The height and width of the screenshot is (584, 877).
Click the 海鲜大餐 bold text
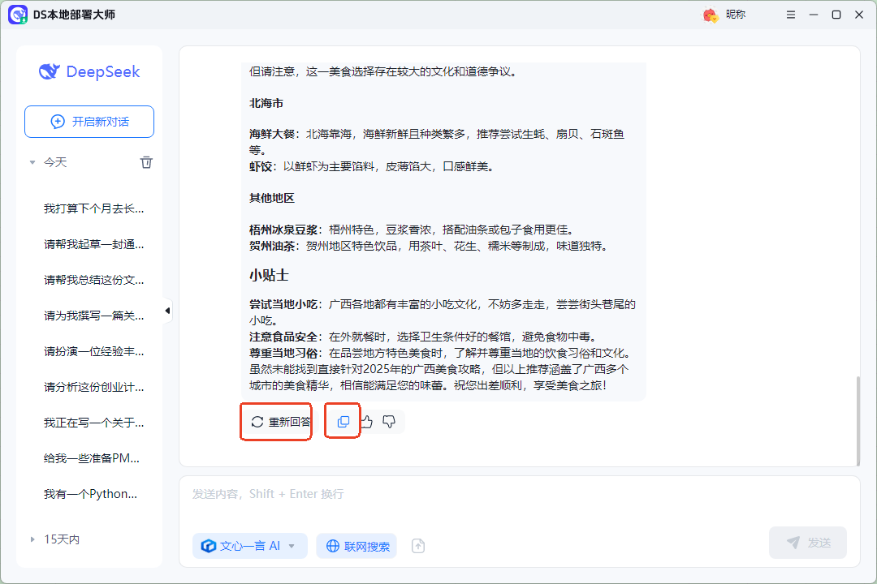[272, 134]
